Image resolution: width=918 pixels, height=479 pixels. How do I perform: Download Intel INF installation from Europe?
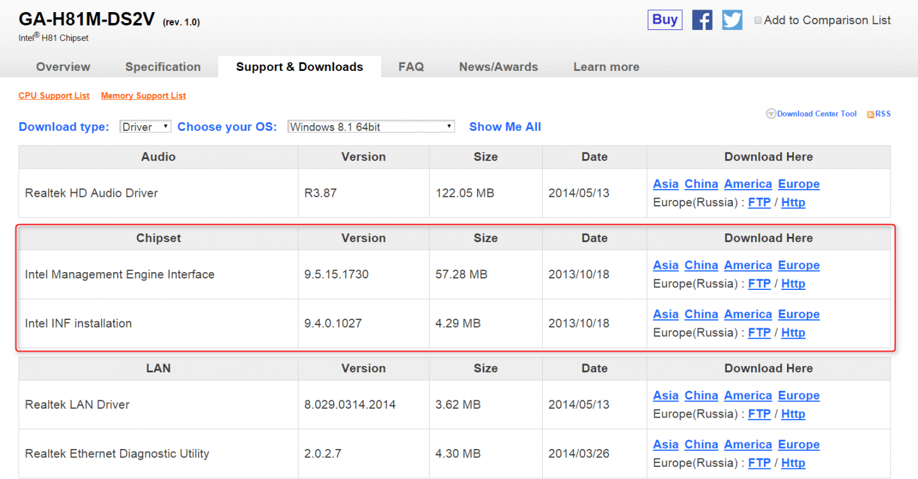pos(798,314)
